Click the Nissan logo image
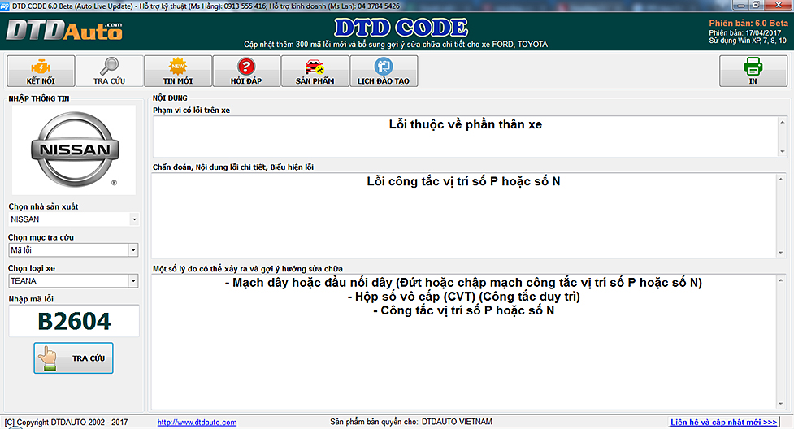Screen dimensions: 794x429 [75, 149]
